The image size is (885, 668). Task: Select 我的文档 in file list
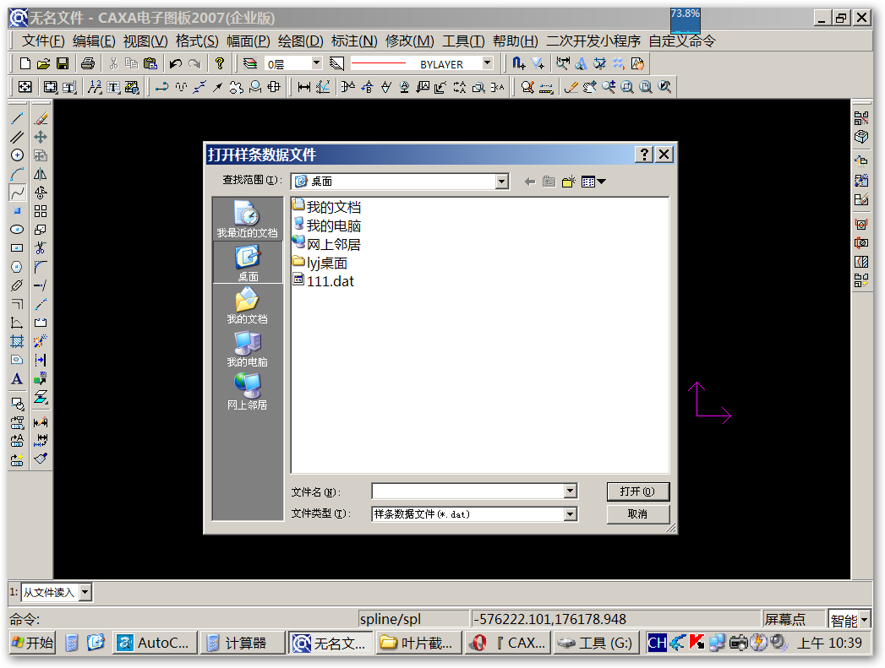pos(327,207)
